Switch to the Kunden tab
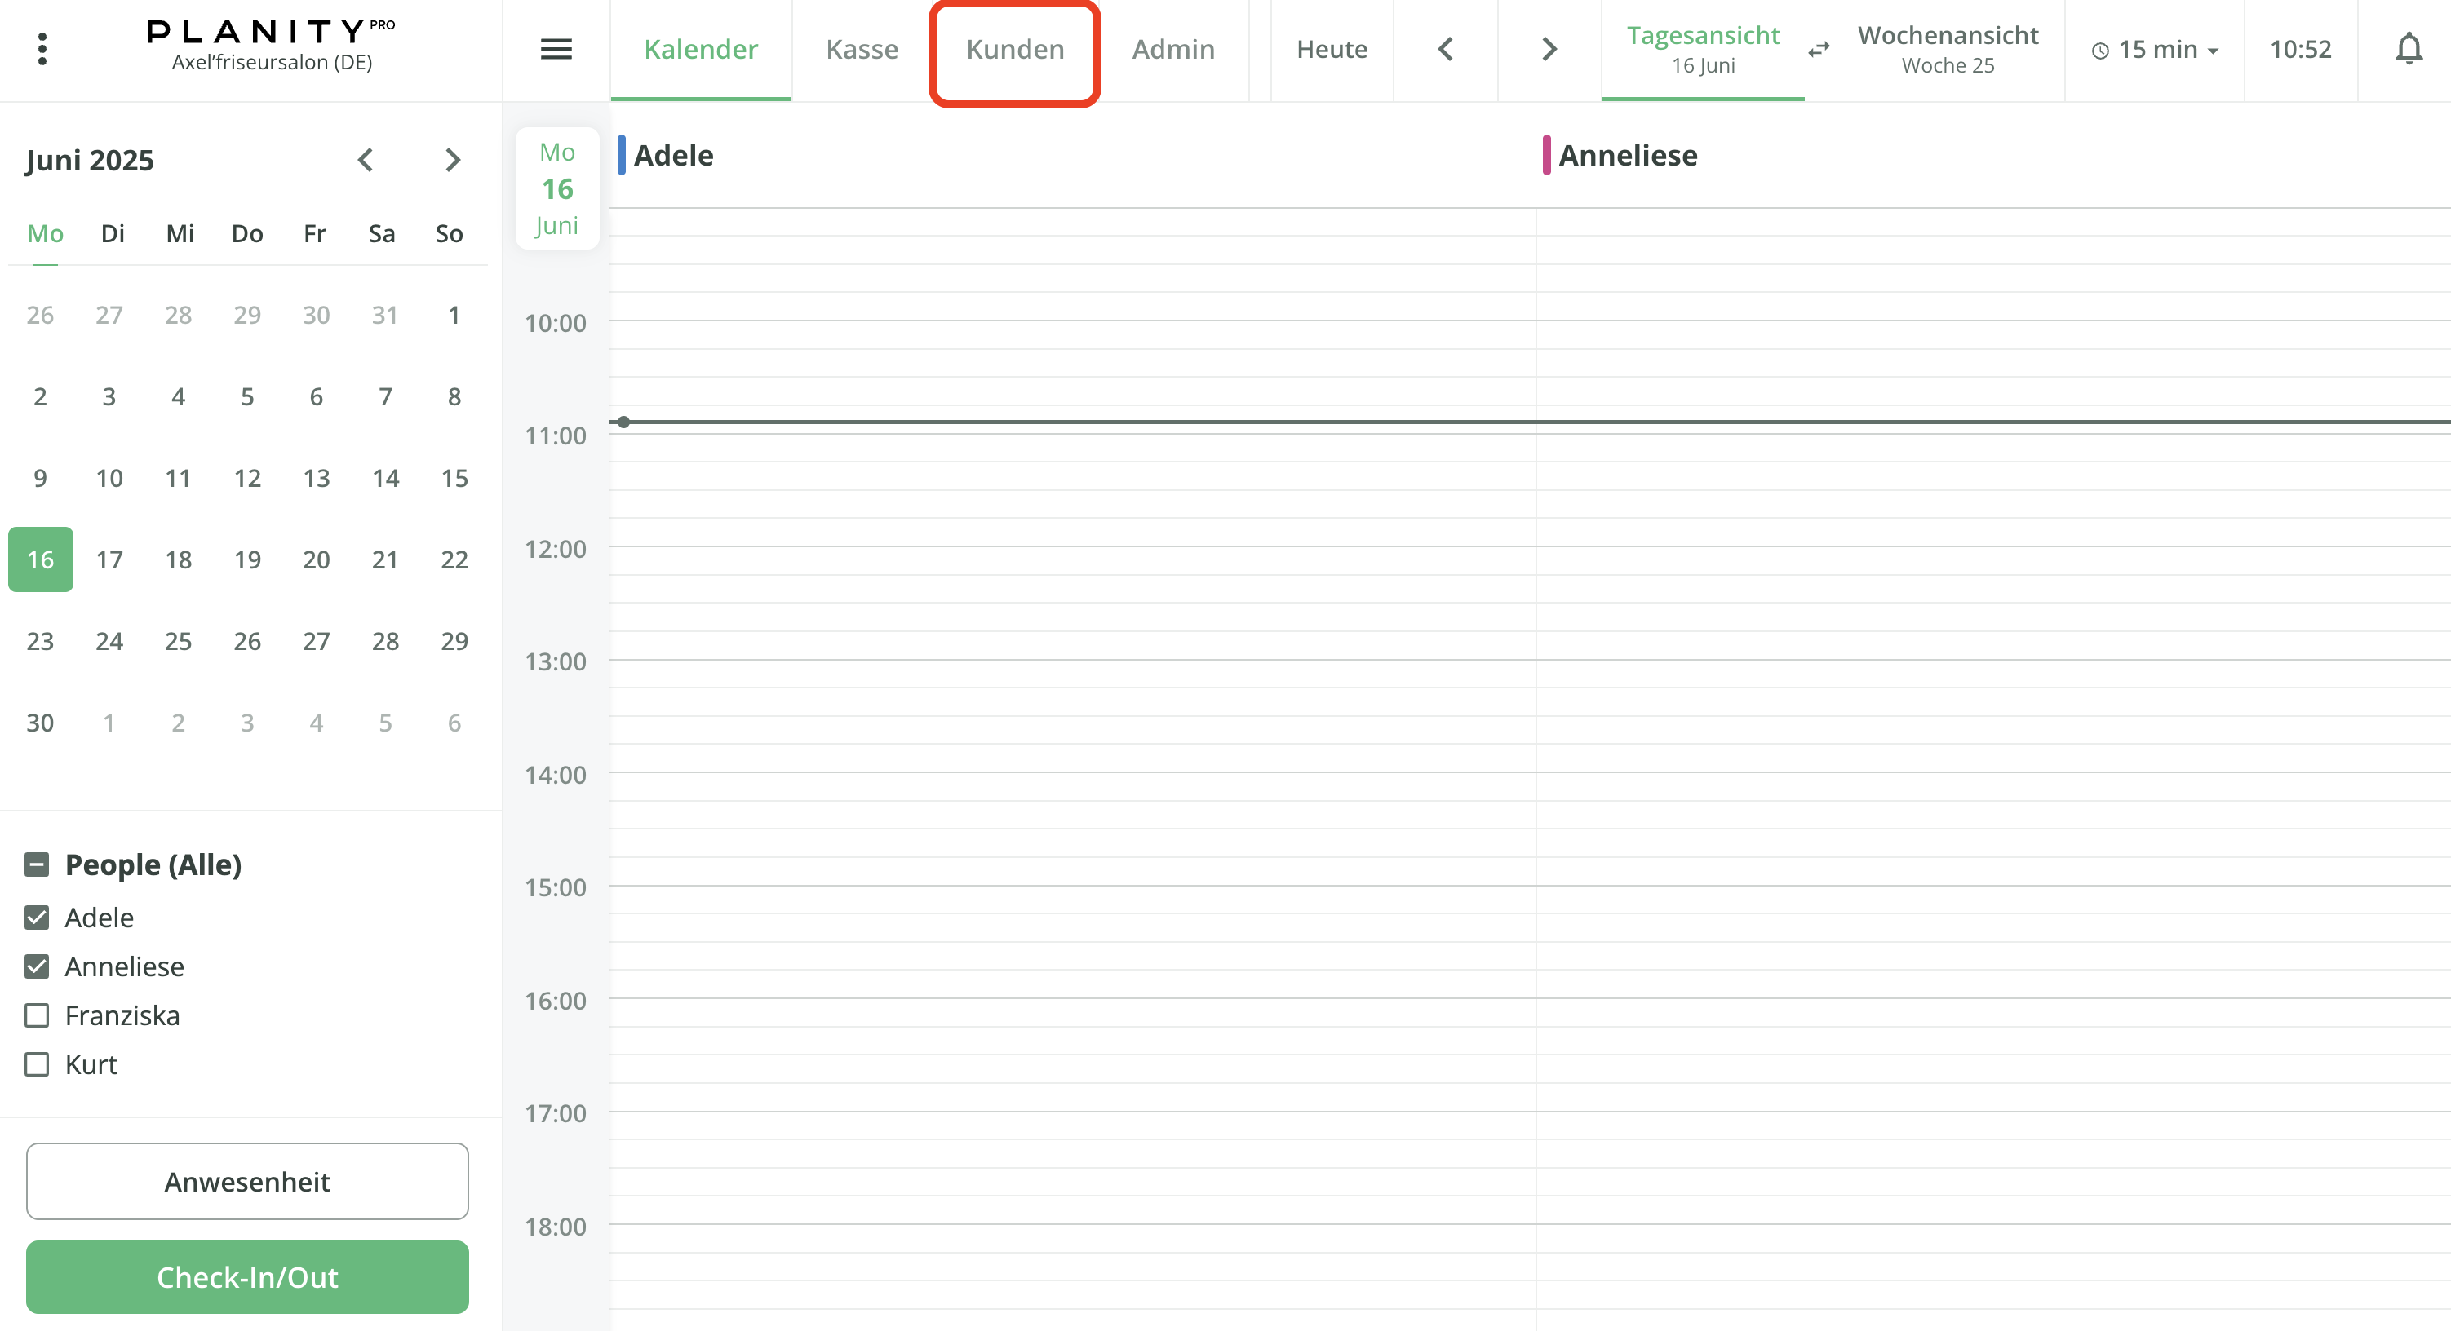The width and height of the screenshot is (2451, 1331). click(1014, 50)
